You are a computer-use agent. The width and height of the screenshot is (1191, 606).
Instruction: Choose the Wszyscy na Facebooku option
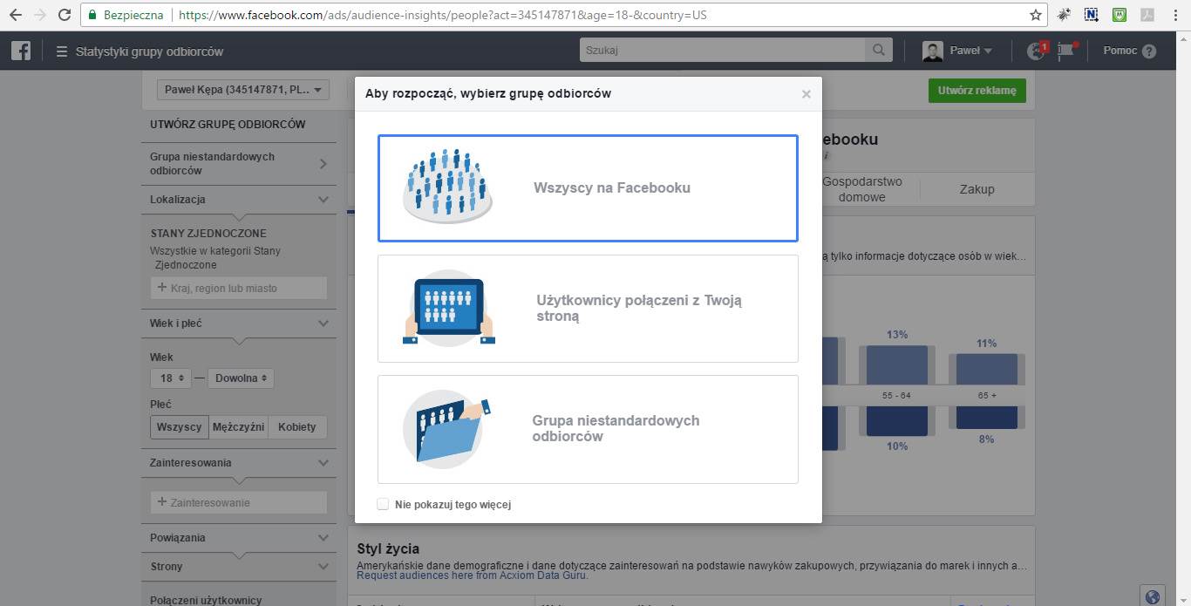pyautogui.click(x=588, y=188)
